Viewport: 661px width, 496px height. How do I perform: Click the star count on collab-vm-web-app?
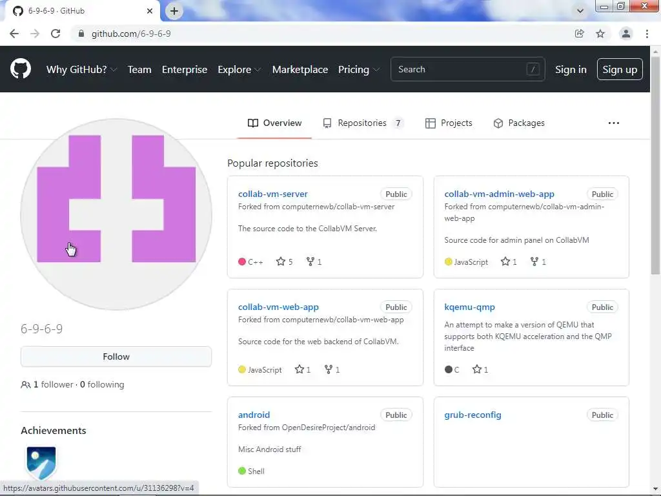point(303,370)
